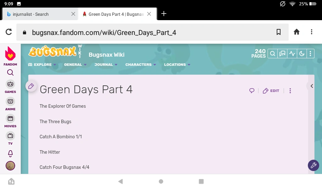View recent wiki activity pulse icon
Screen dimensions: 322x189
[292, 54]
